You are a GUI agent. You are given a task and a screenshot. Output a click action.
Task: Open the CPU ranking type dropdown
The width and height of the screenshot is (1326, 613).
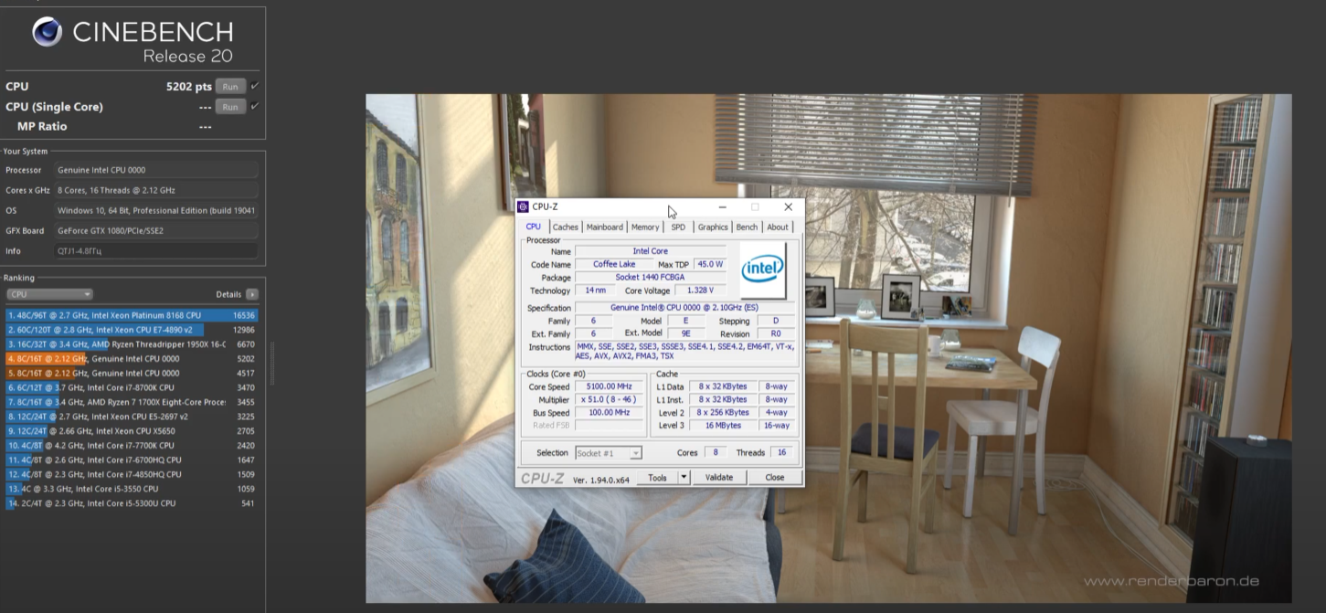[x=49, y=294]
